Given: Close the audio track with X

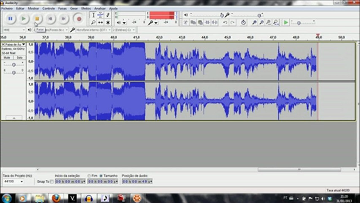Looking at the screenshot, I should tap(3, 45).
